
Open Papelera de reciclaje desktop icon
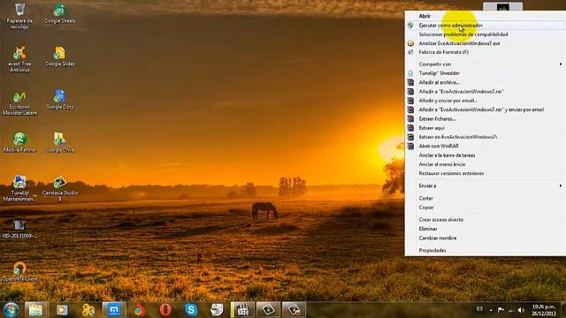19,16
